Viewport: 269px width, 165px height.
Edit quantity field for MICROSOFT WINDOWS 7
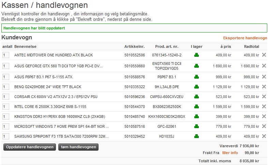pos(6,126)
